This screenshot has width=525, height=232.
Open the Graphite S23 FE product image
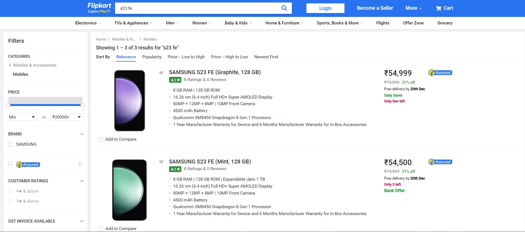click(x=130, y=100)
